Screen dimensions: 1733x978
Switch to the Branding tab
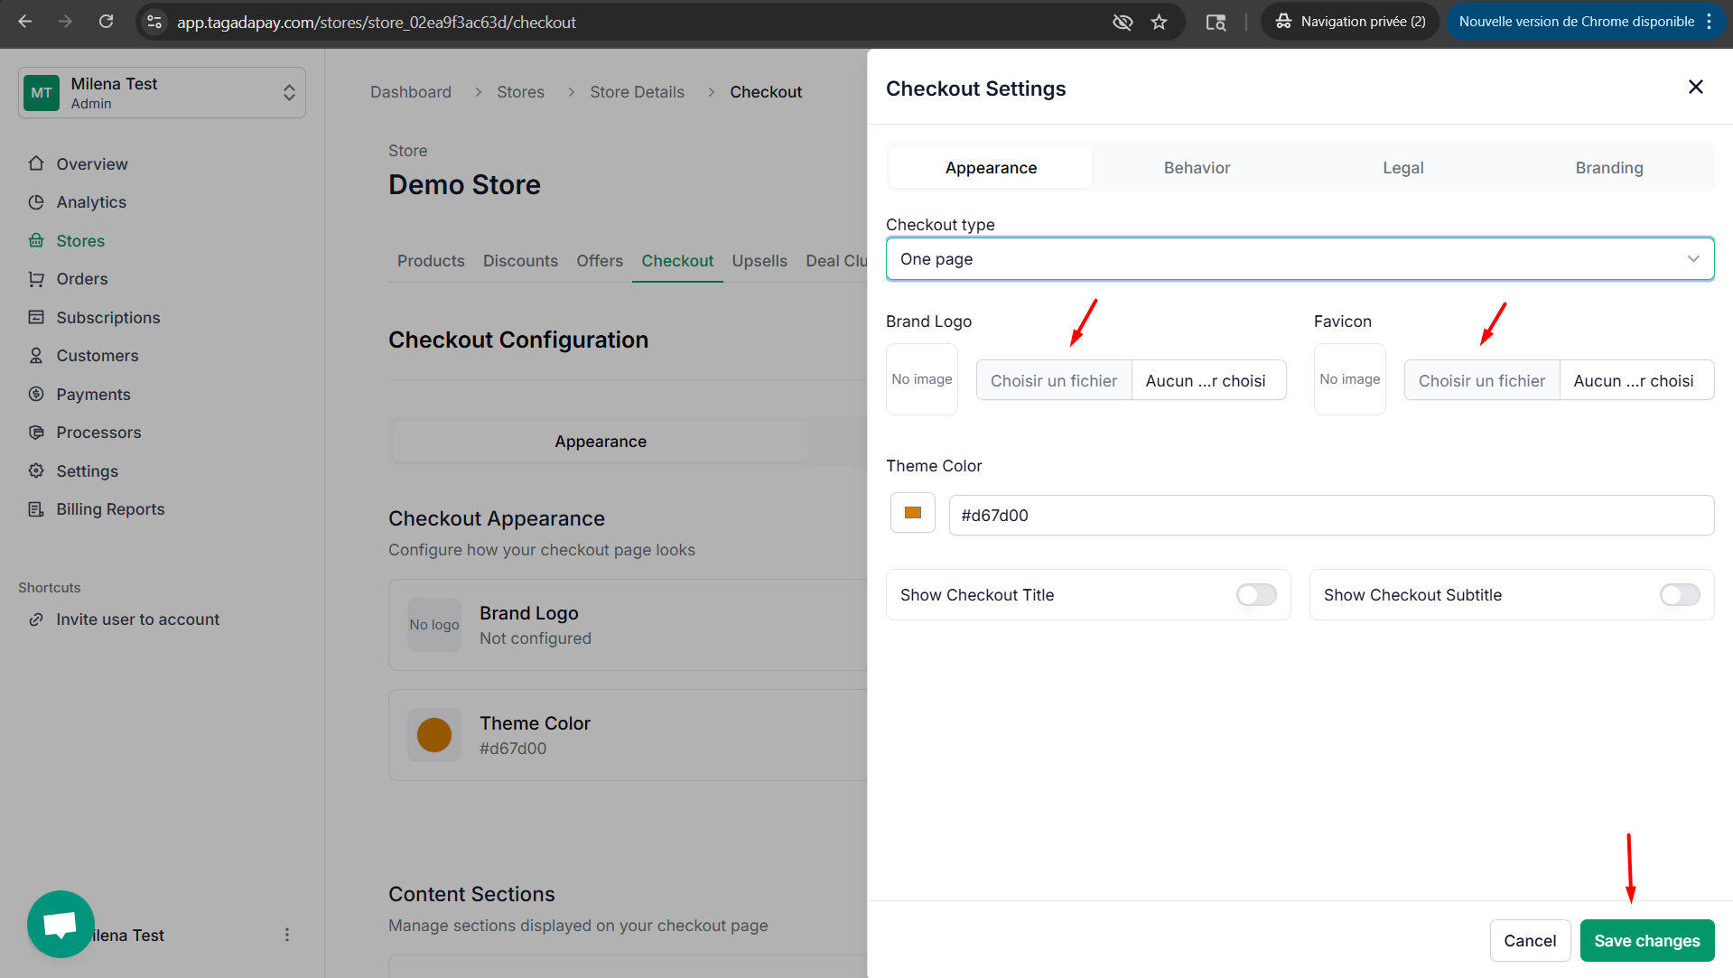1608,168
